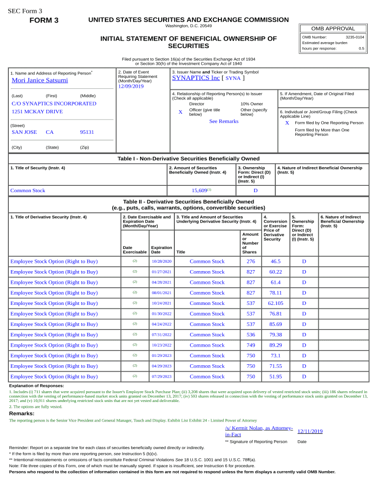Click the exercise price 51.95
Screen dimensions: 377x502
click(x=276, y=376)
